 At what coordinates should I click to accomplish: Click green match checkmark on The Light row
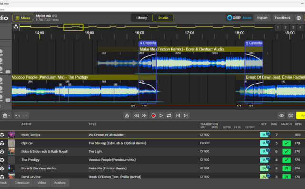pos(286,152)
